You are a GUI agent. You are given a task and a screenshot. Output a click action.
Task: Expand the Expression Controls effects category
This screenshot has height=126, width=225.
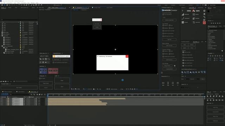click(208, 45)
